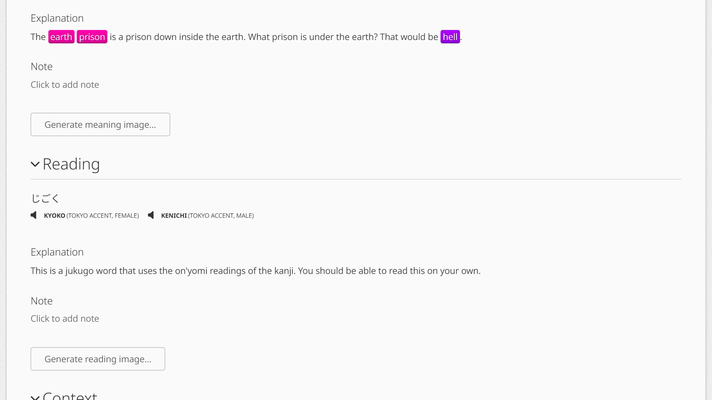Click 'Click to add note' under the meaning Explanation
Screen dimensions: 712x400
click(65, 84)
